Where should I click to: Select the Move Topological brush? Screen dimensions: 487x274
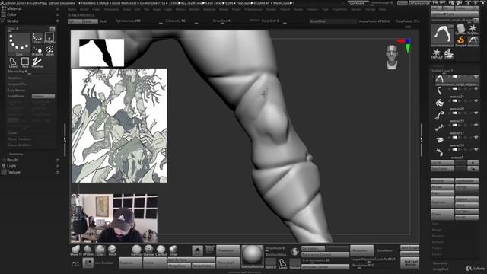(76, 250)
